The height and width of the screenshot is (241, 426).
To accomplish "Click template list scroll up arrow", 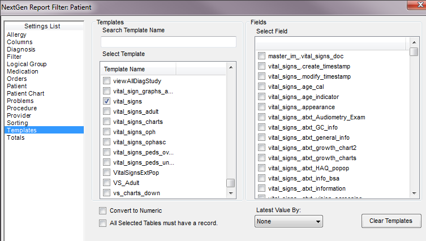I will [231, 67].
